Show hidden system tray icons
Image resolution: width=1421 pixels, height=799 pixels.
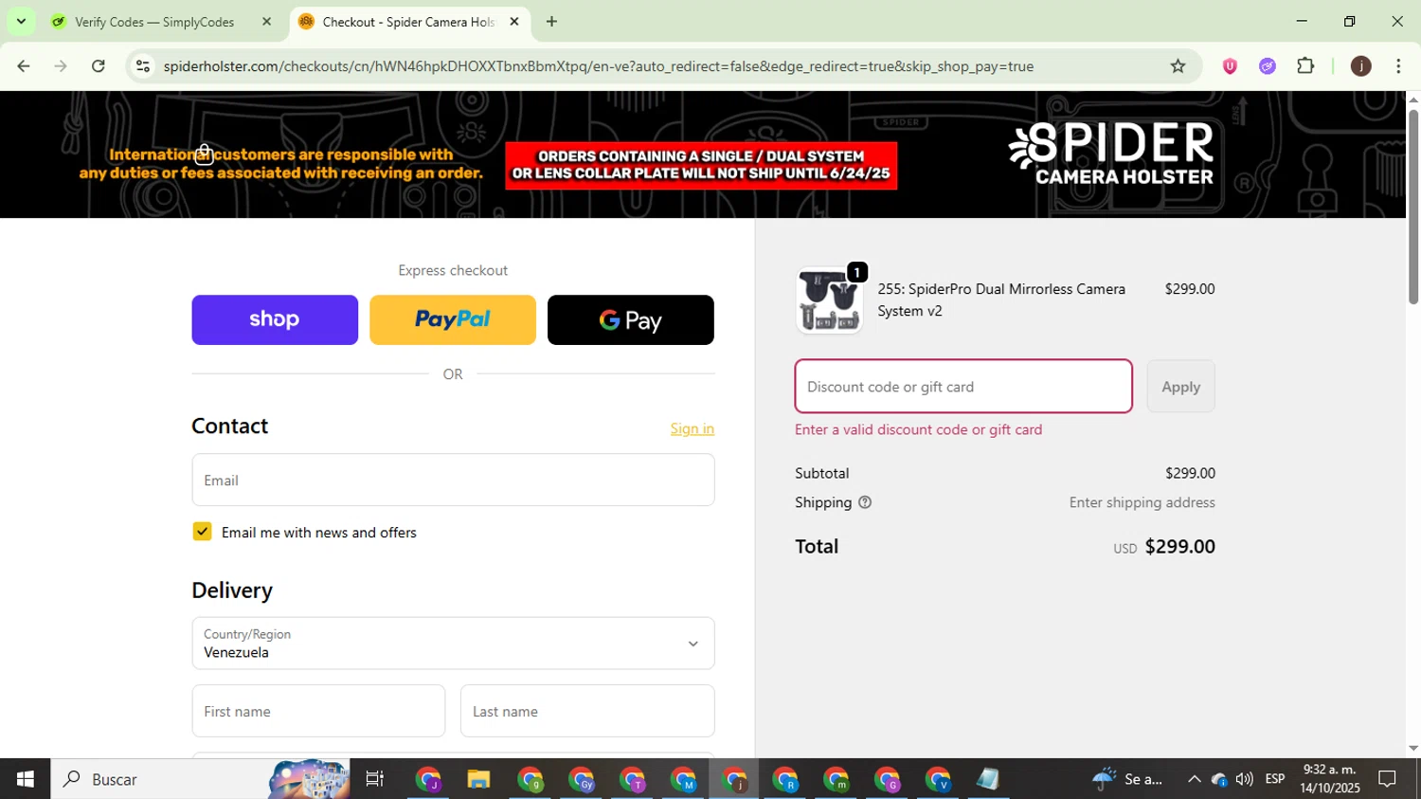[x=1194, y=779]
